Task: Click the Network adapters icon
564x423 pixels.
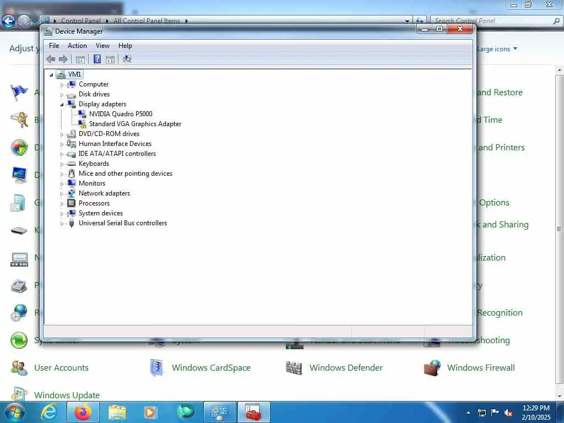Action: pyautogui.click(x=72, y=193)
